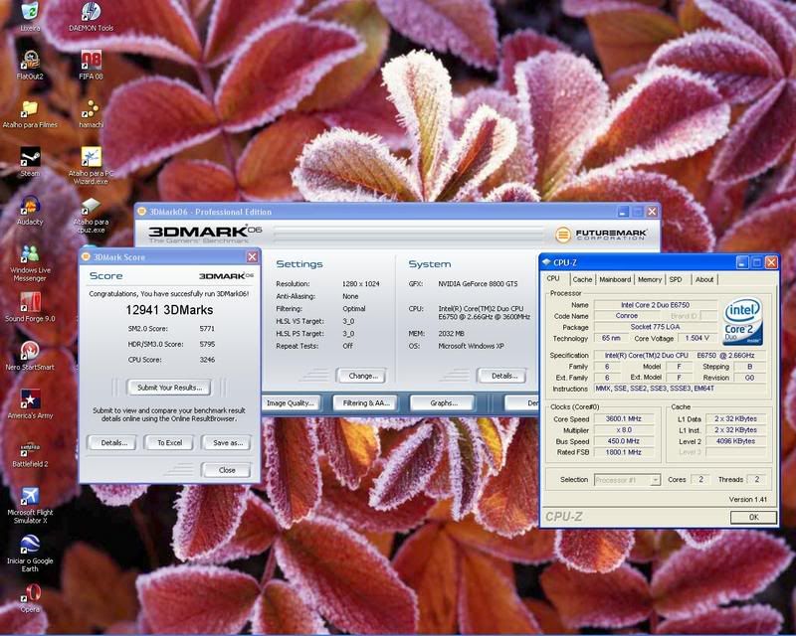
Task: Start the FIFA 08 desktop shortcut
Action: pyautogui.click(x=91, y=64)
